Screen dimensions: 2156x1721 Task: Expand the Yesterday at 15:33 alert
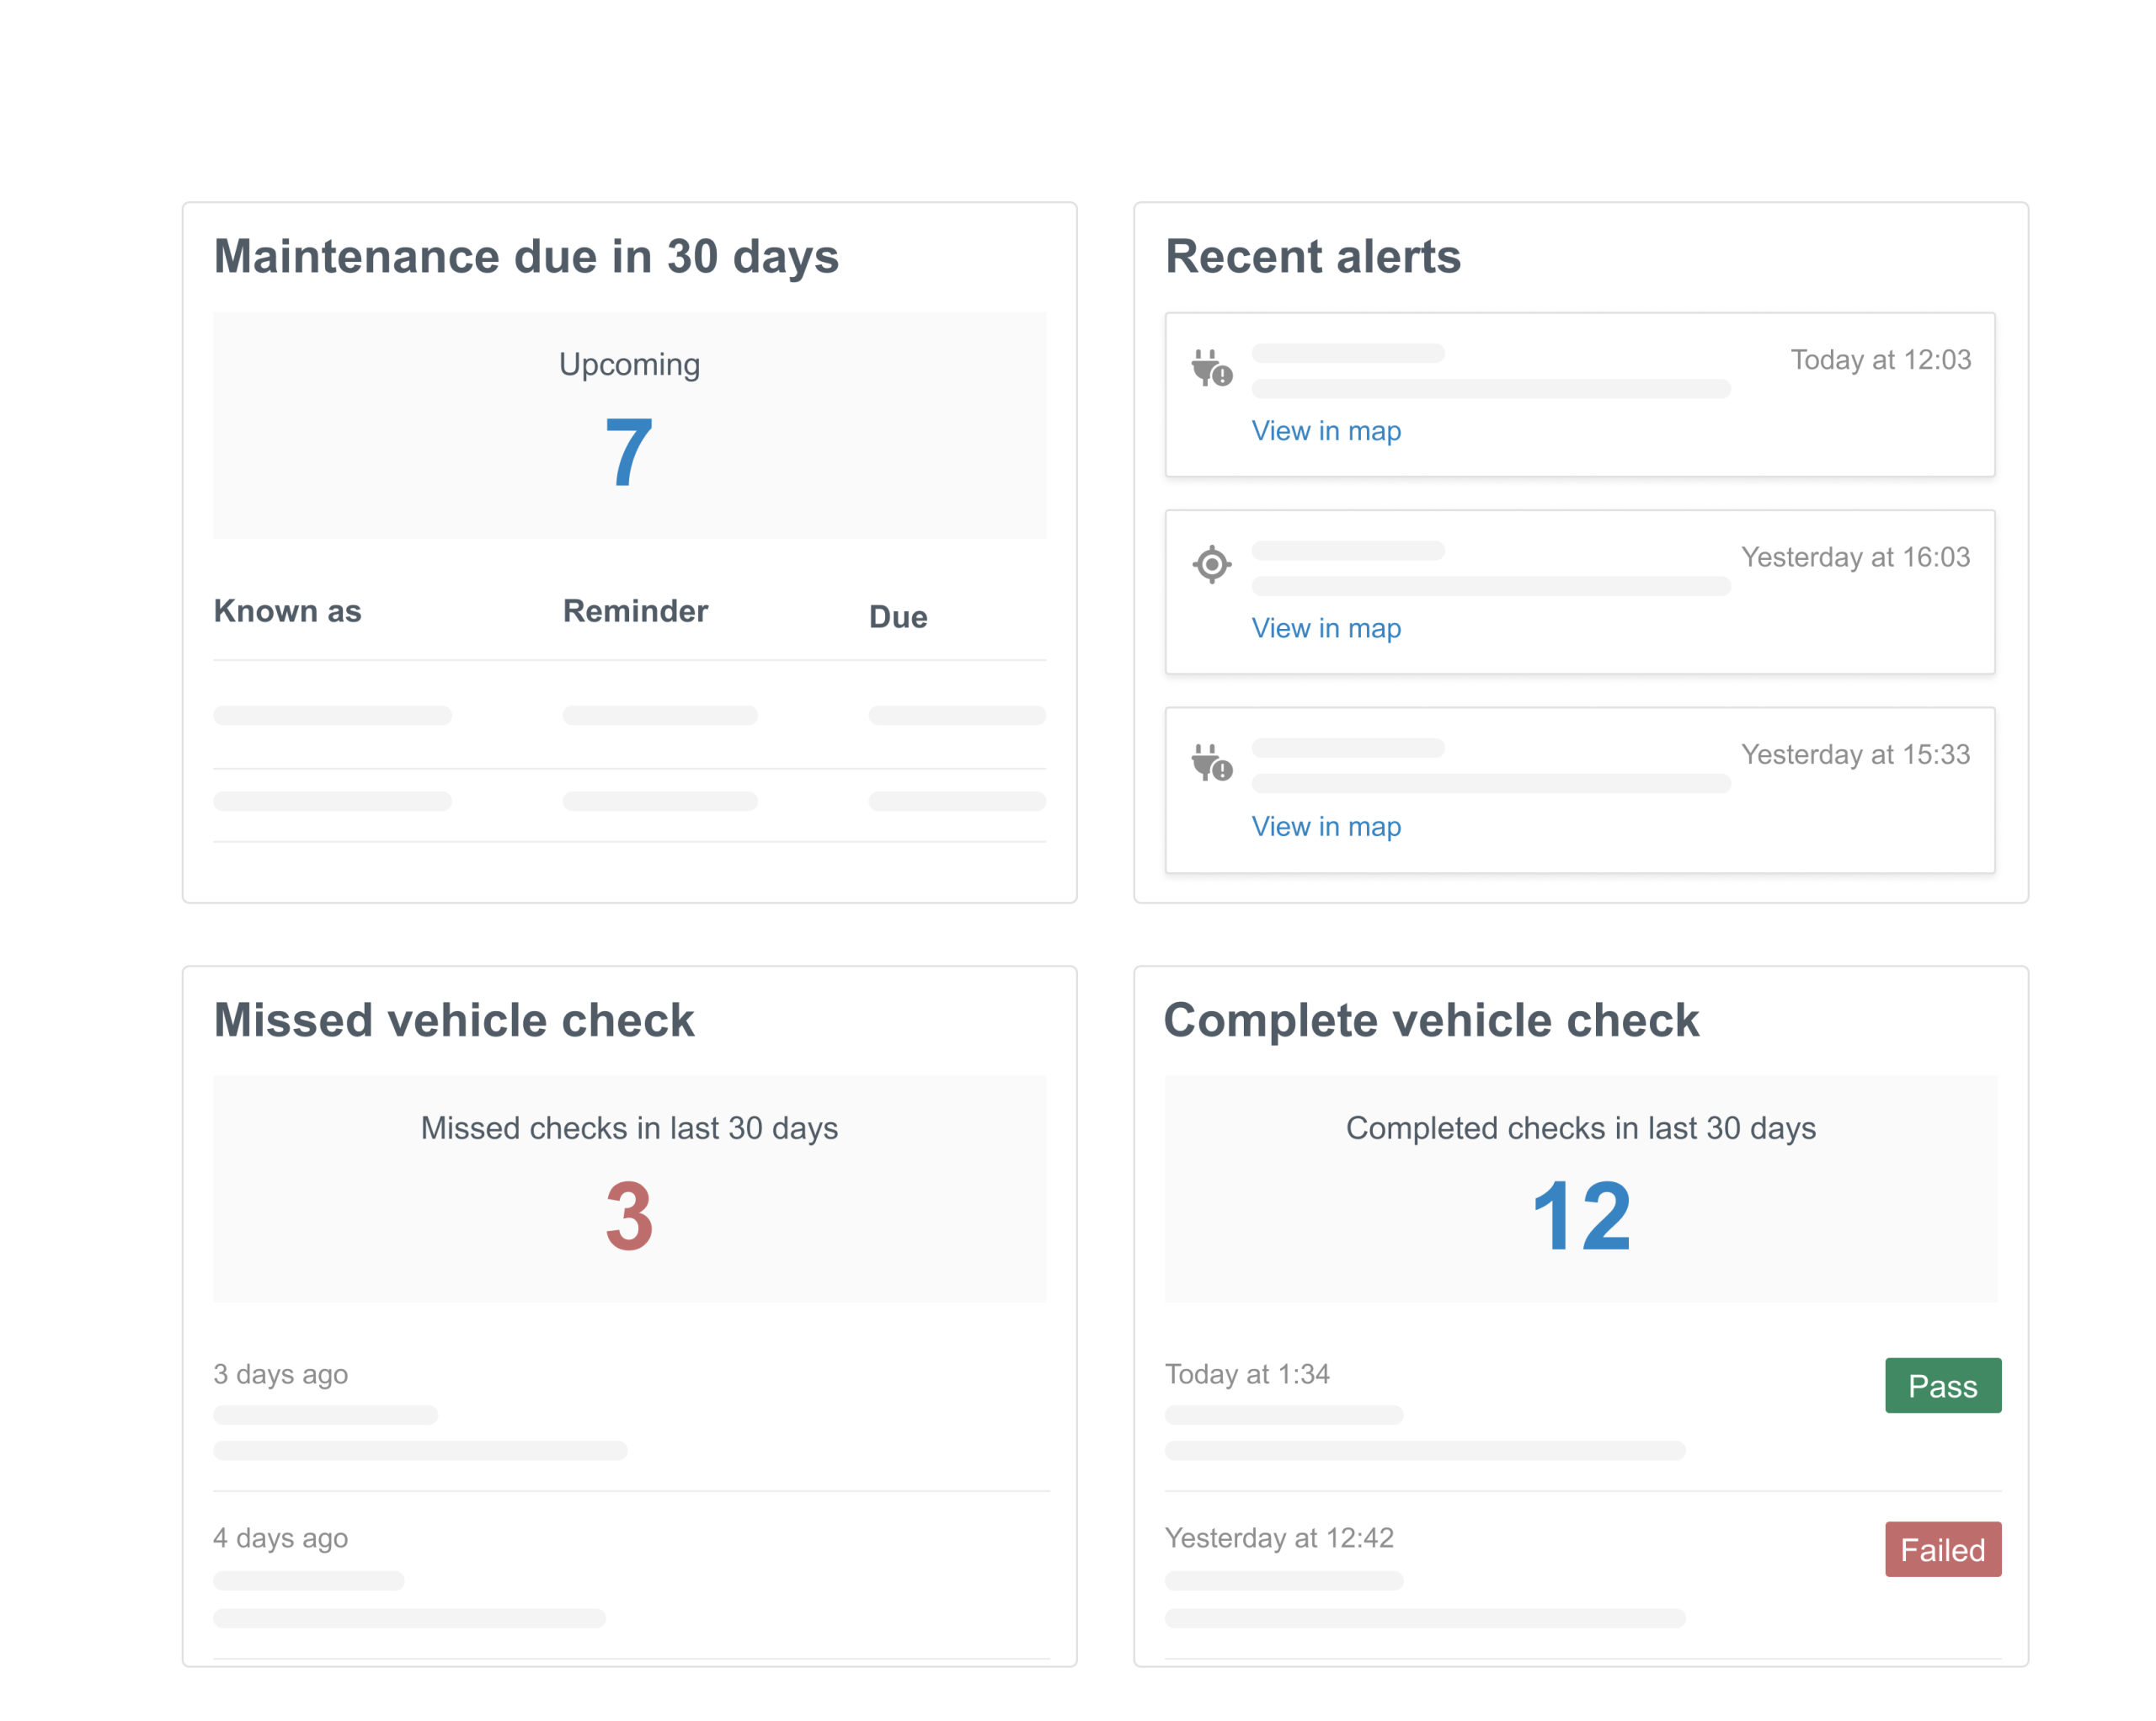pyautogui.click(x=1580, y=790)
